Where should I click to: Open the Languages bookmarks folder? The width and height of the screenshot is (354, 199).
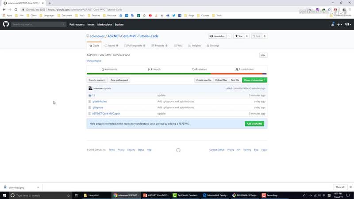click(x=47, y=15)
